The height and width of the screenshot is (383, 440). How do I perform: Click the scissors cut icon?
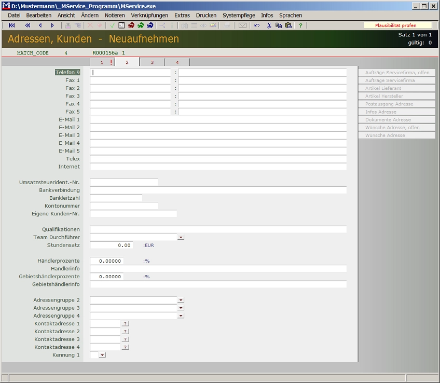(269, 25)
